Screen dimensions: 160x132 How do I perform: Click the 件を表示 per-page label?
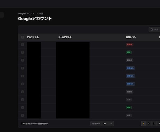click(x=96, y=124)
